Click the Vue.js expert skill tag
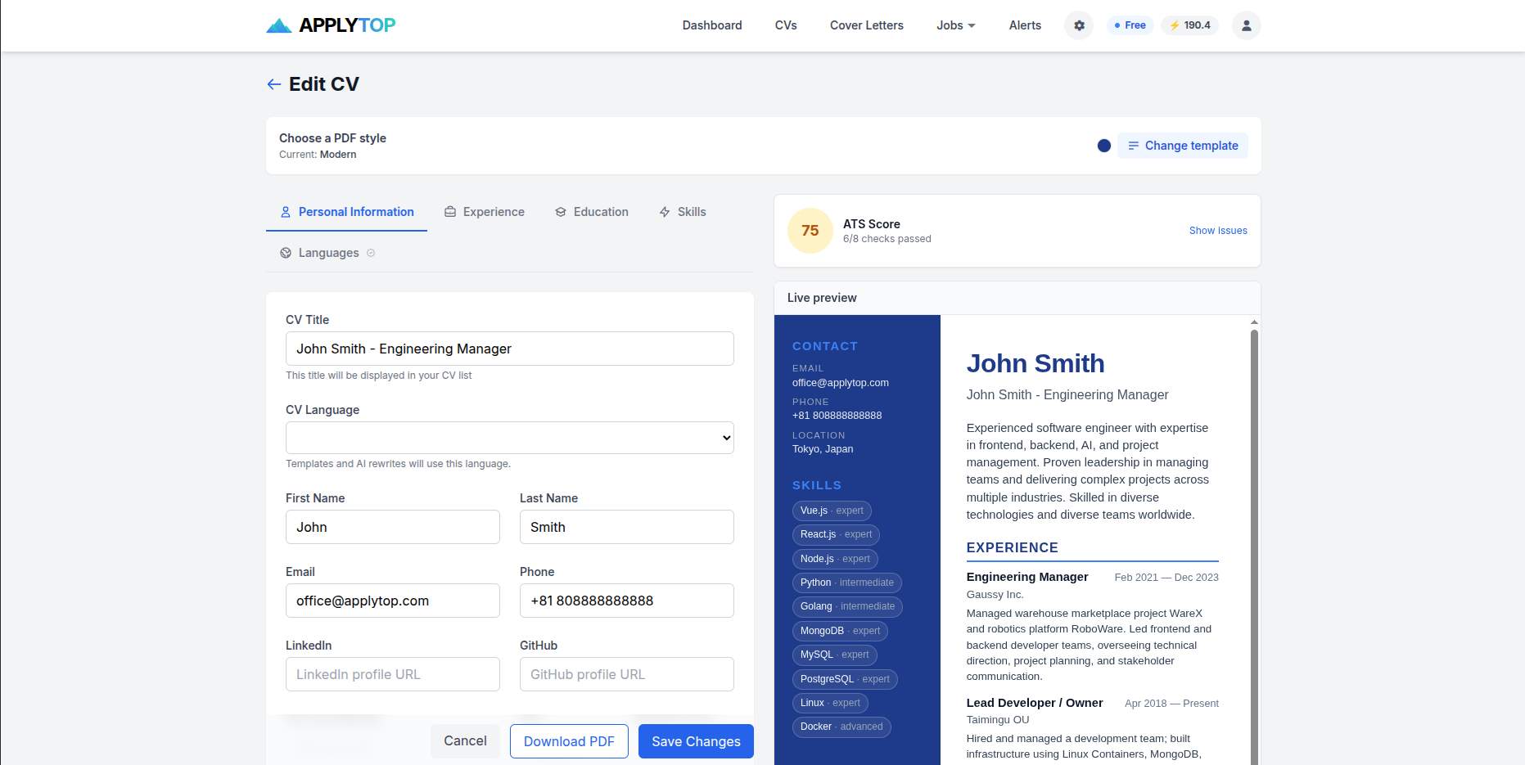 832,511
